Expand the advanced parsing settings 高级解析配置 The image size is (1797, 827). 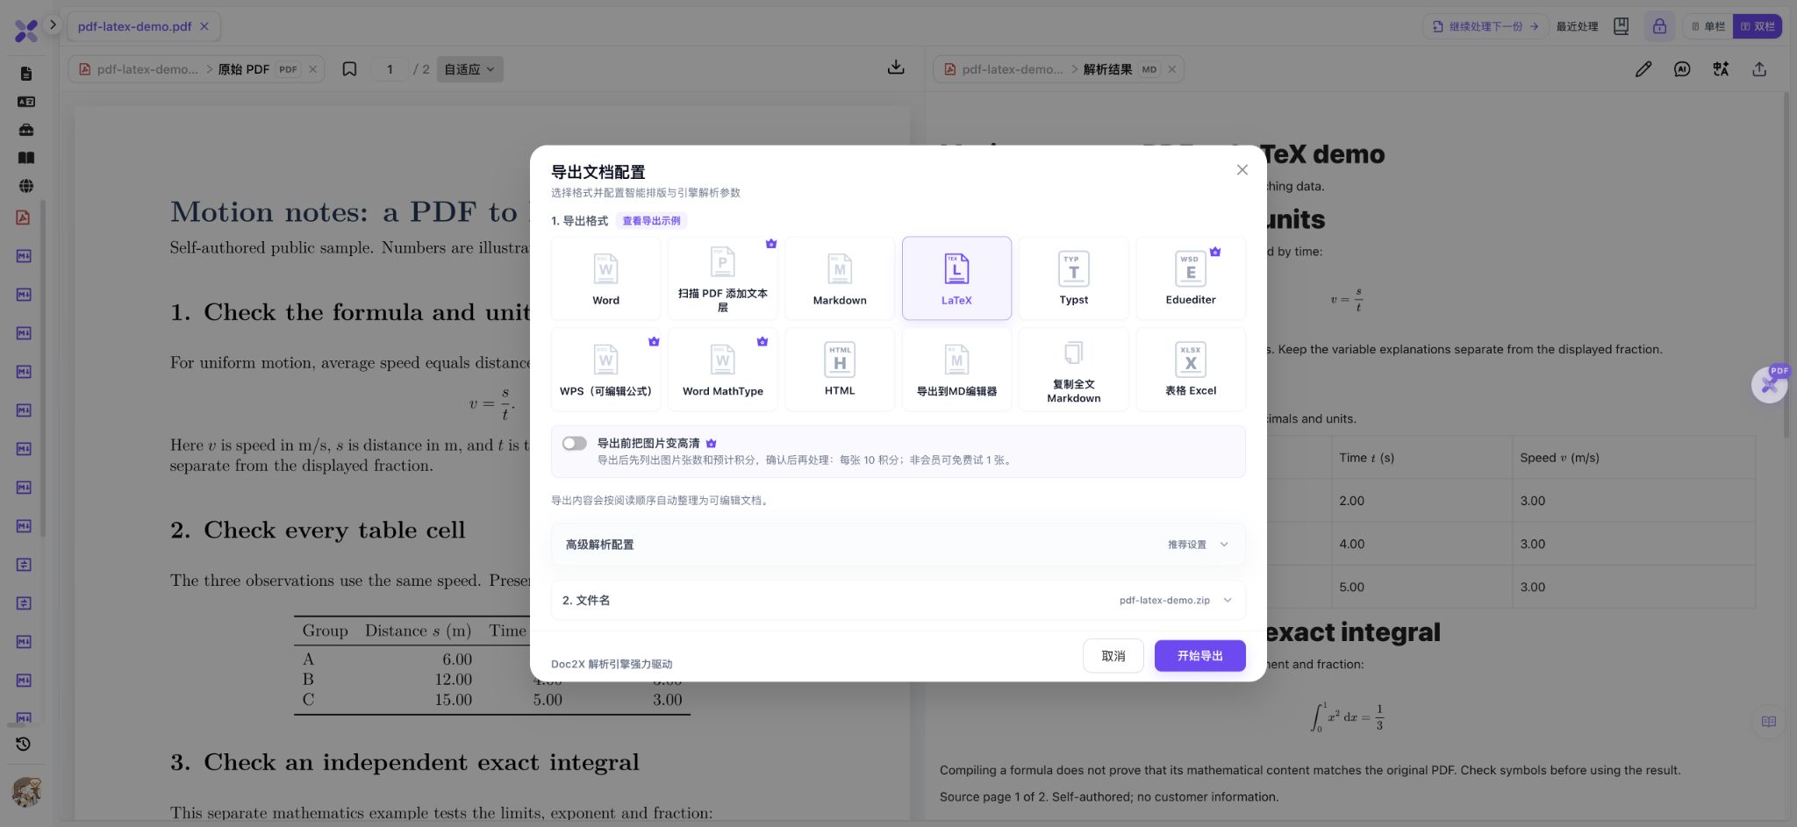pos(898,545)
